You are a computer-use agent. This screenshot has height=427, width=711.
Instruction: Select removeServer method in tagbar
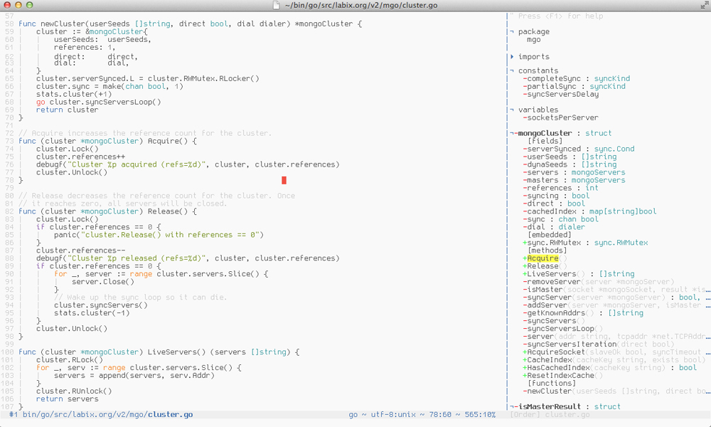554,282
